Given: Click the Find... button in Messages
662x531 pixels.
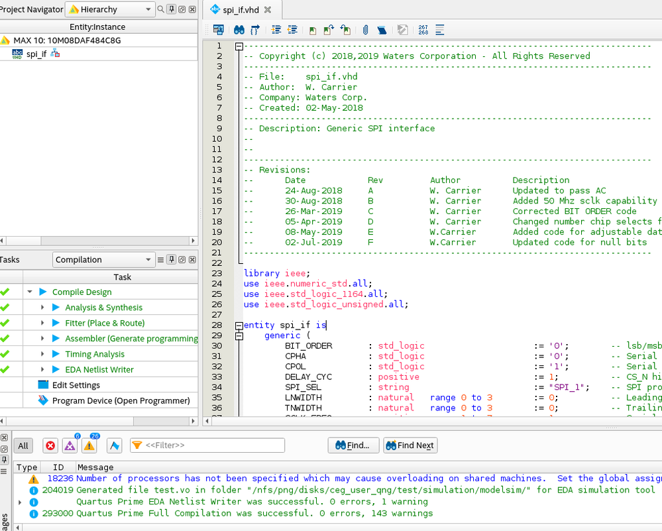Looking at the screenshot, I should tap(353, 445).
